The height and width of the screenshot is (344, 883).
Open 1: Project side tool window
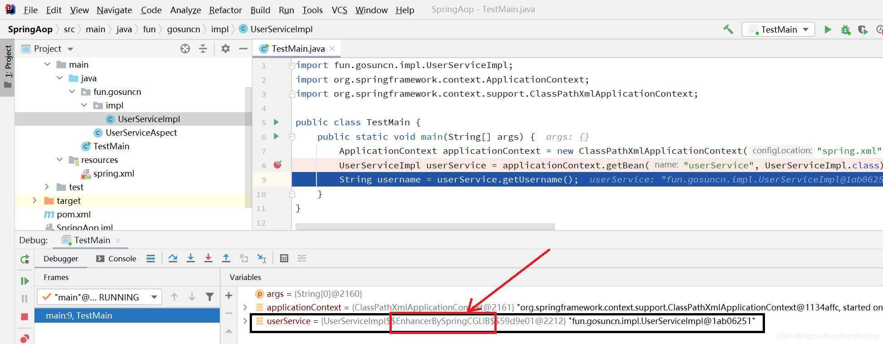tap(8, 67)
